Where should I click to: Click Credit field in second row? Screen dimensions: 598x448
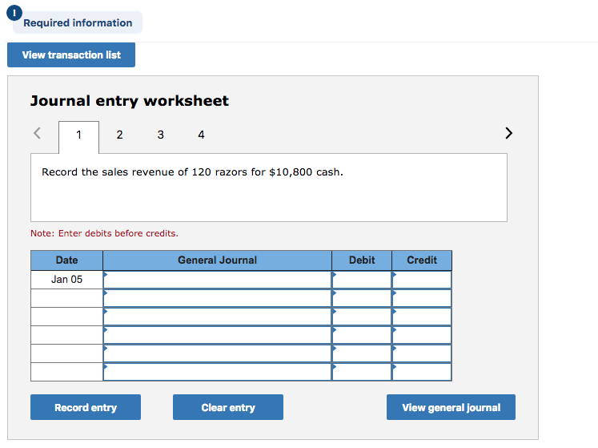pos(422,298)
